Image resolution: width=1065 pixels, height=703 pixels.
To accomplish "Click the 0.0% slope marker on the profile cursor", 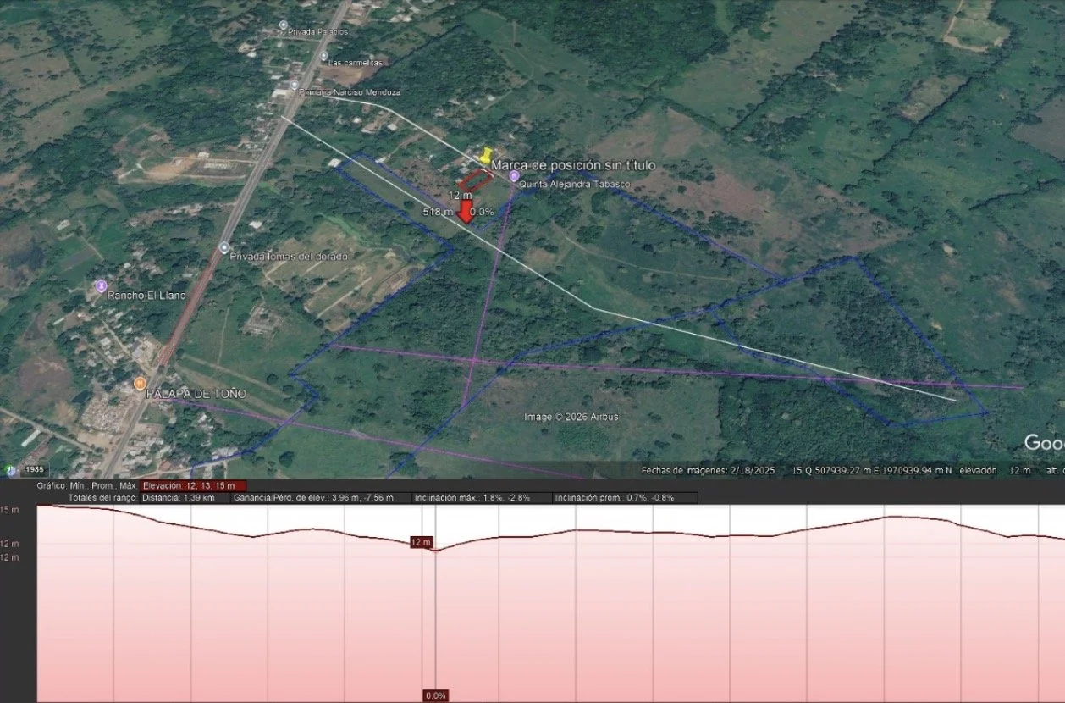I will pos(435,695).
